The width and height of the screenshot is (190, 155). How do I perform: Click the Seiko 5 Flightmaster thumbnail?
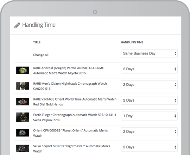23,148
